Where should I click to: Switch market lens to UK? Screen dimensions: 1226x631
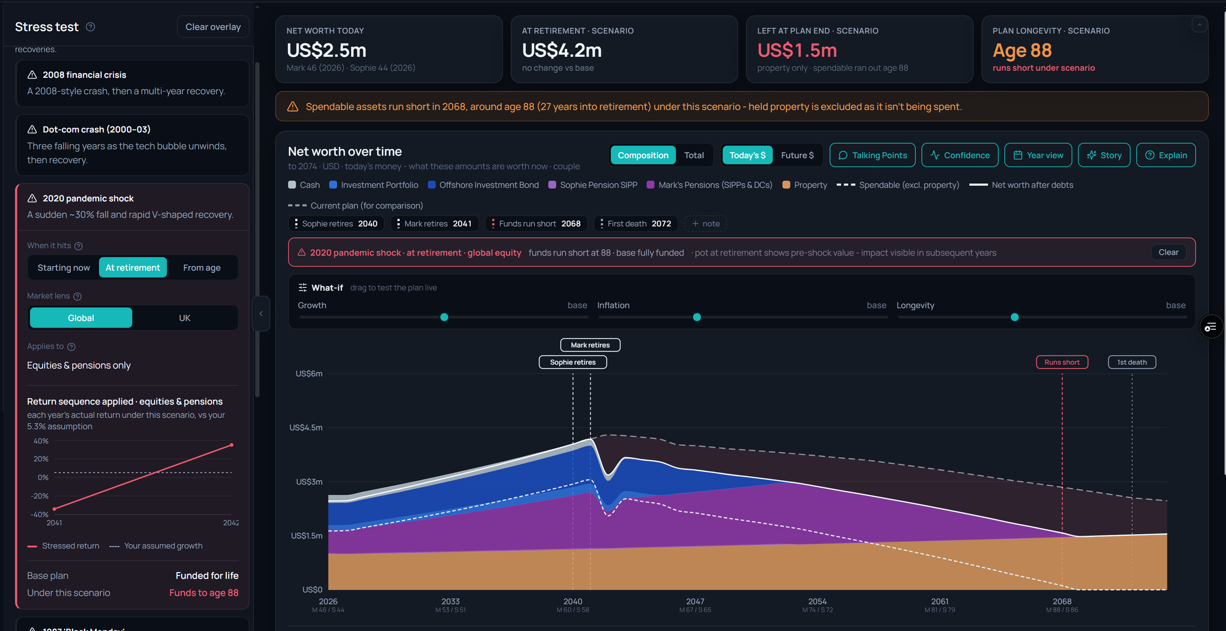tap(184, 317)
